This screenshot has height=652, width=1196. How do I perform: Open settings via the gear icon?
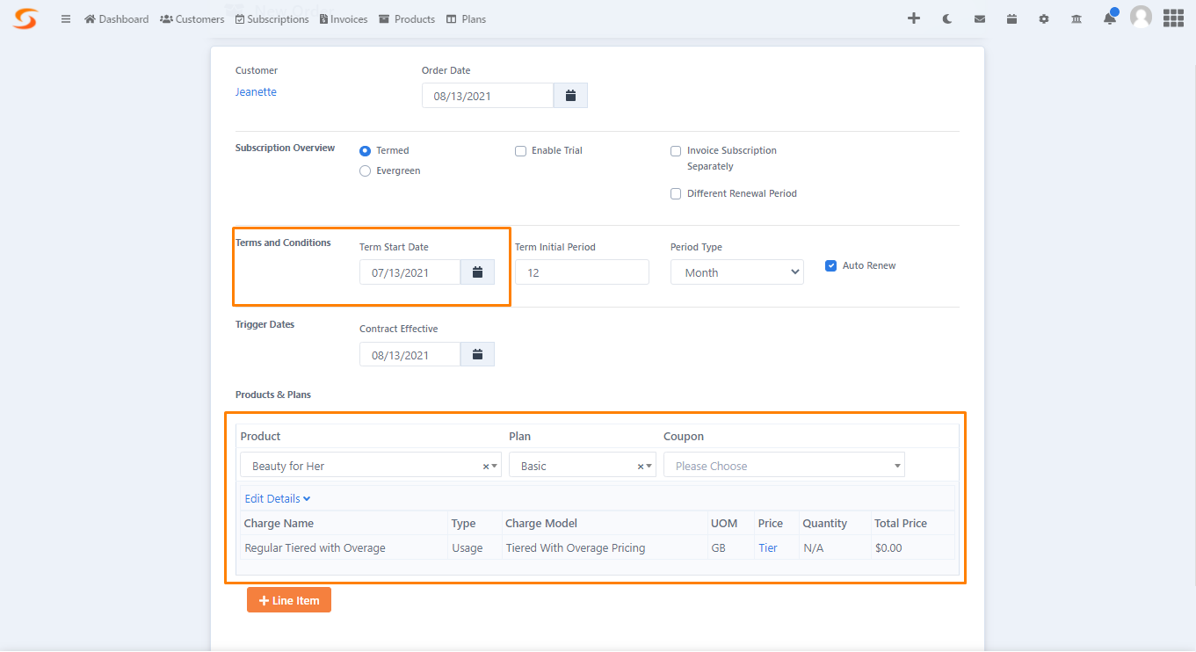point(1044,18)
